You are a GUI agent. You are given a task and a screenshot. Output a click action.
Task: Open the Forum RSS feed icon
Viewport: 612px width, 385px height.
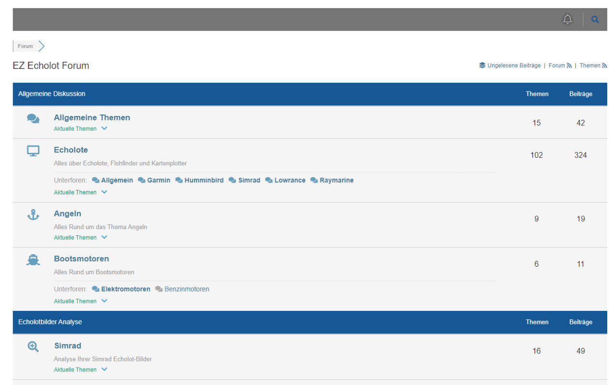coord(569,65)
